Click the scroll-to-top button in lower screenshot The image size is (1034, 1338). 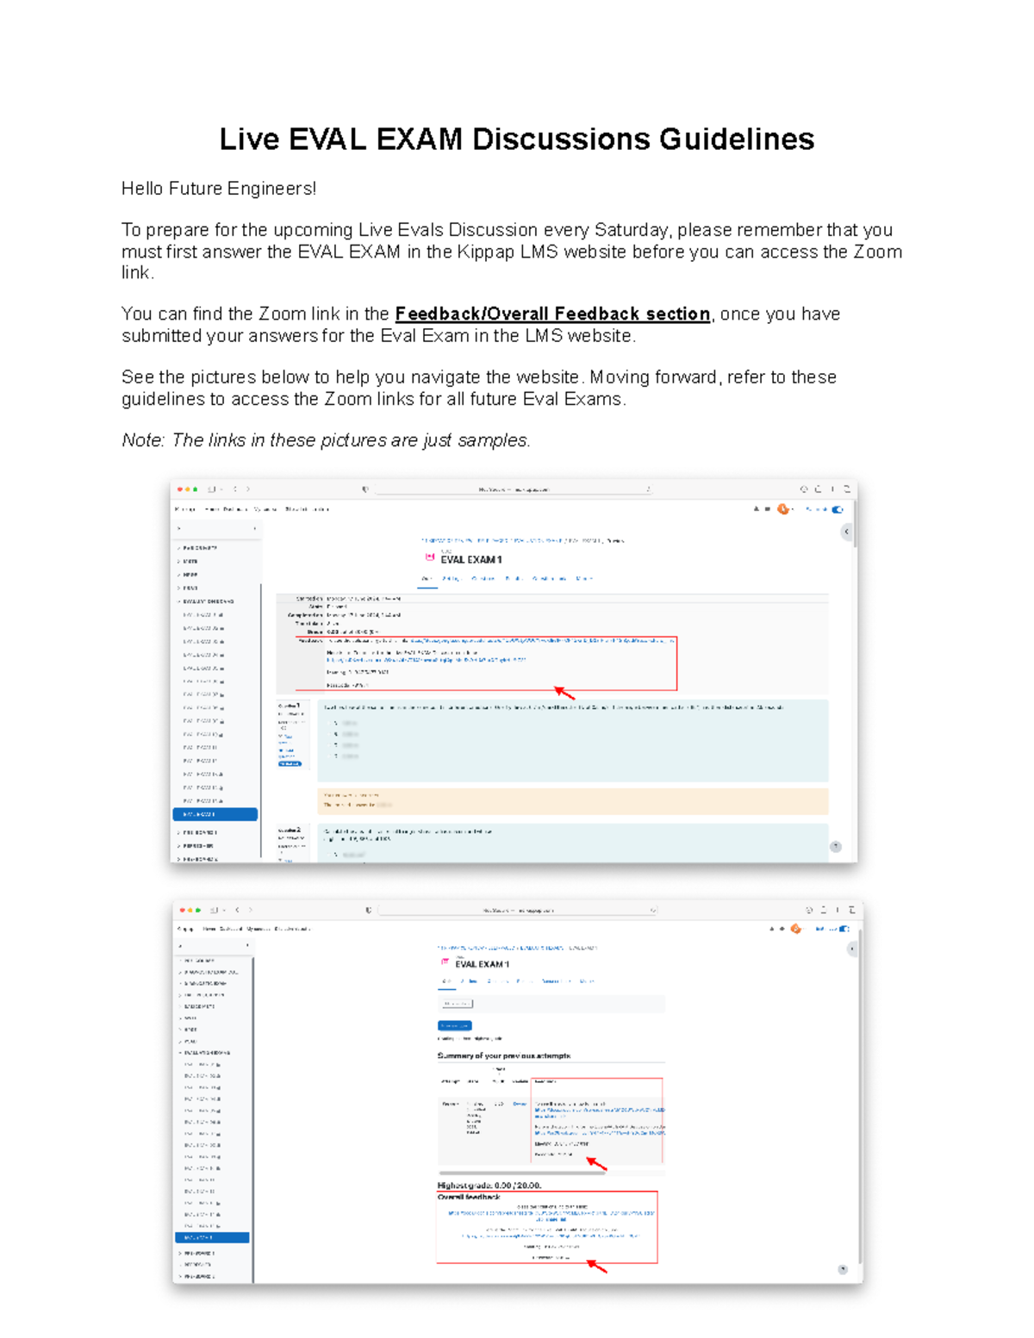843,1270
